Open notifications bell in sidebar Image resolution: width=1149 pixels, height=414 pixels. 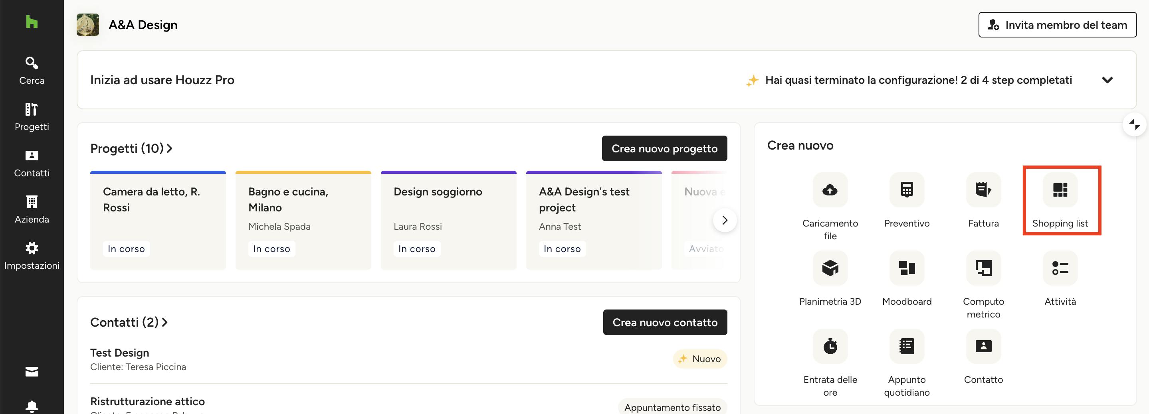point(32,406)
